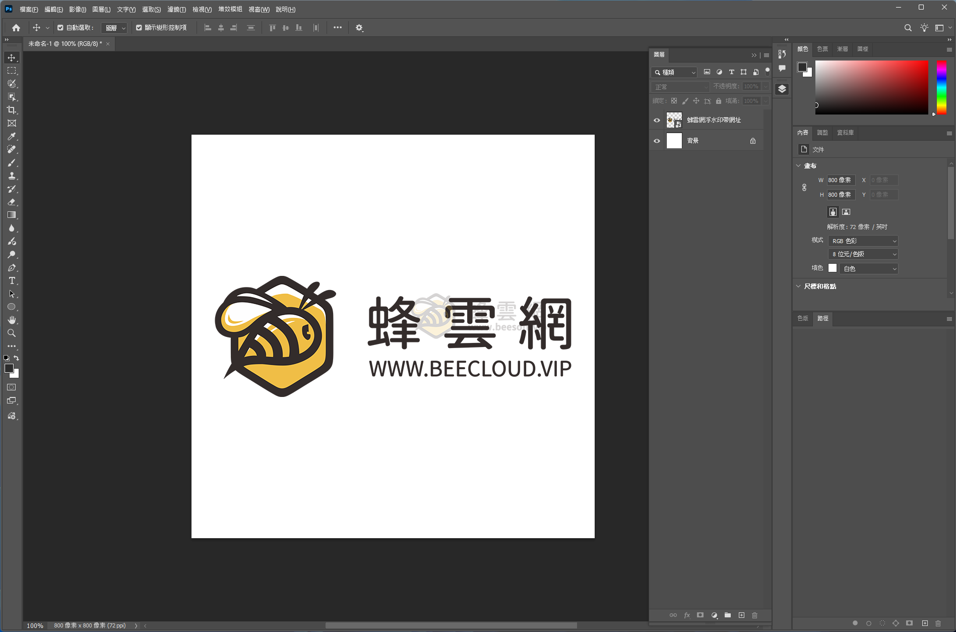Click the add layer style fx icon
956x632 pixels.
tap(687, 615)
